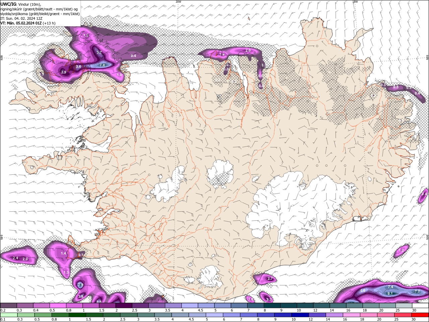The width and height of the screenshot is (429, 322).
Task: Click the '3.7' precipitation value on the map
Action: click(x=99, y=53)
